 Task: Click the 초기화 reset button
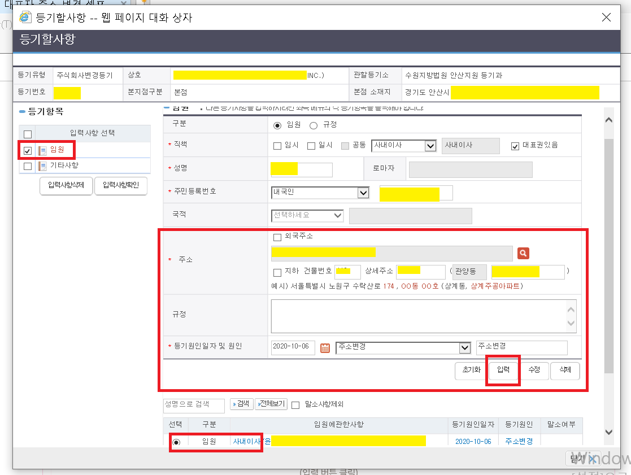(471, 371)
